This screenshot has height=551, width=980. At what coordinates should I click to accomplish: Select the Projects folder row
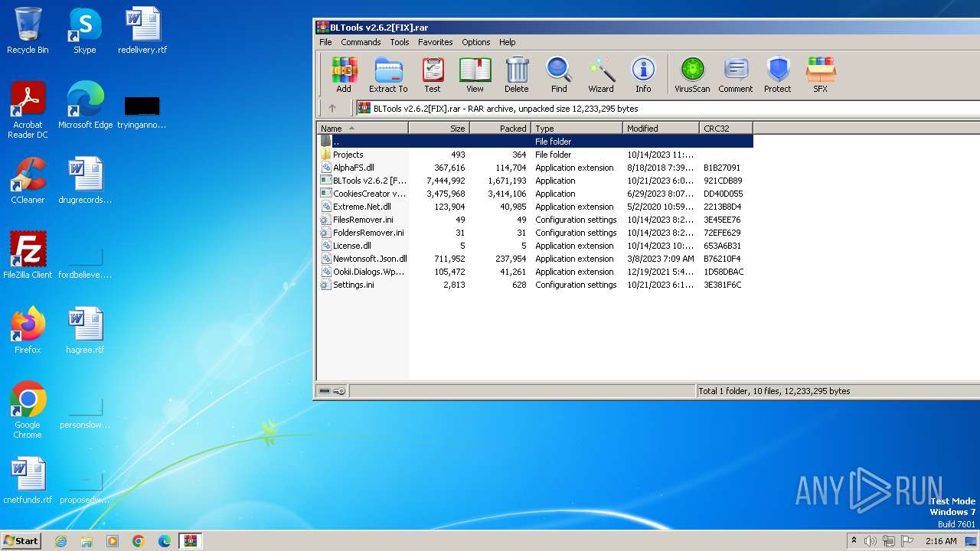535,155
